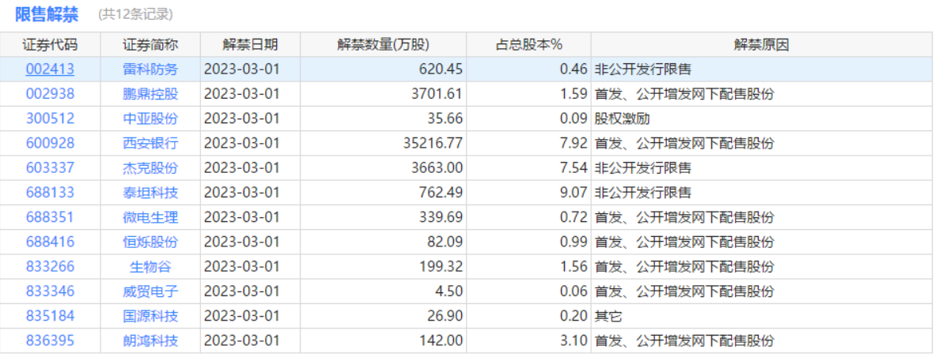The image size is (939, 357).
Task: Click the 证券代码 column header
Action: [51, 45]
